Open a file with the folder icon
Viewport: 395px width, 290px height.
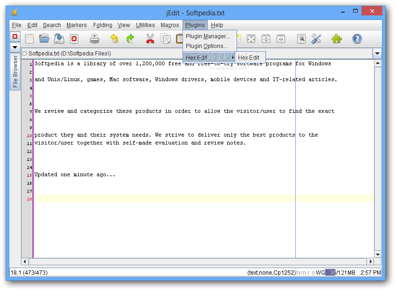(x=44, y=39)
